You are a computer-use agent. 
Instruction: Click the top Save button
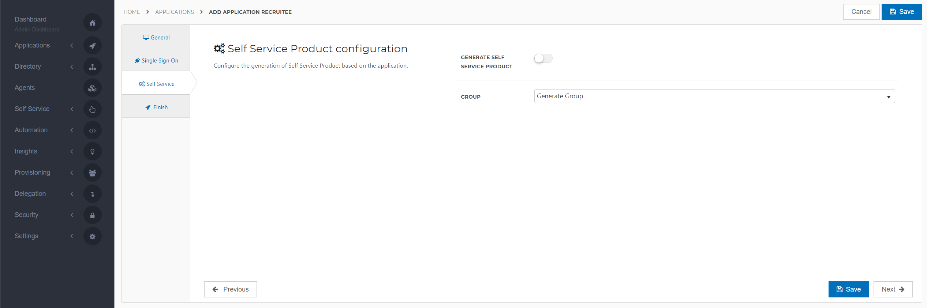pos(902,12)
